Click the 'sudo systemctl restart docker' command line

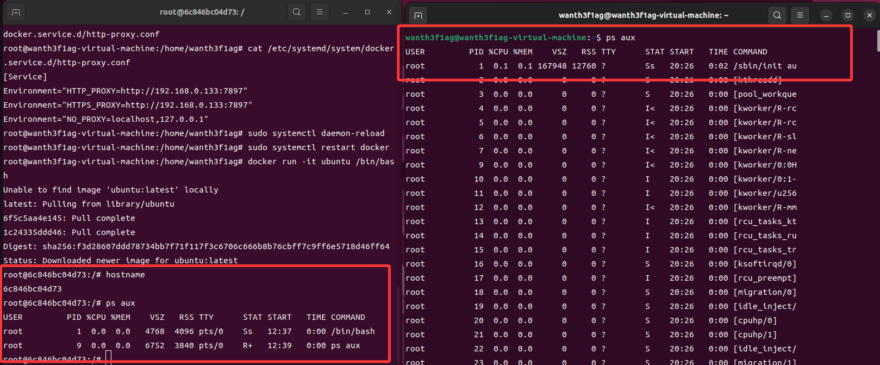tap(196, 147)
